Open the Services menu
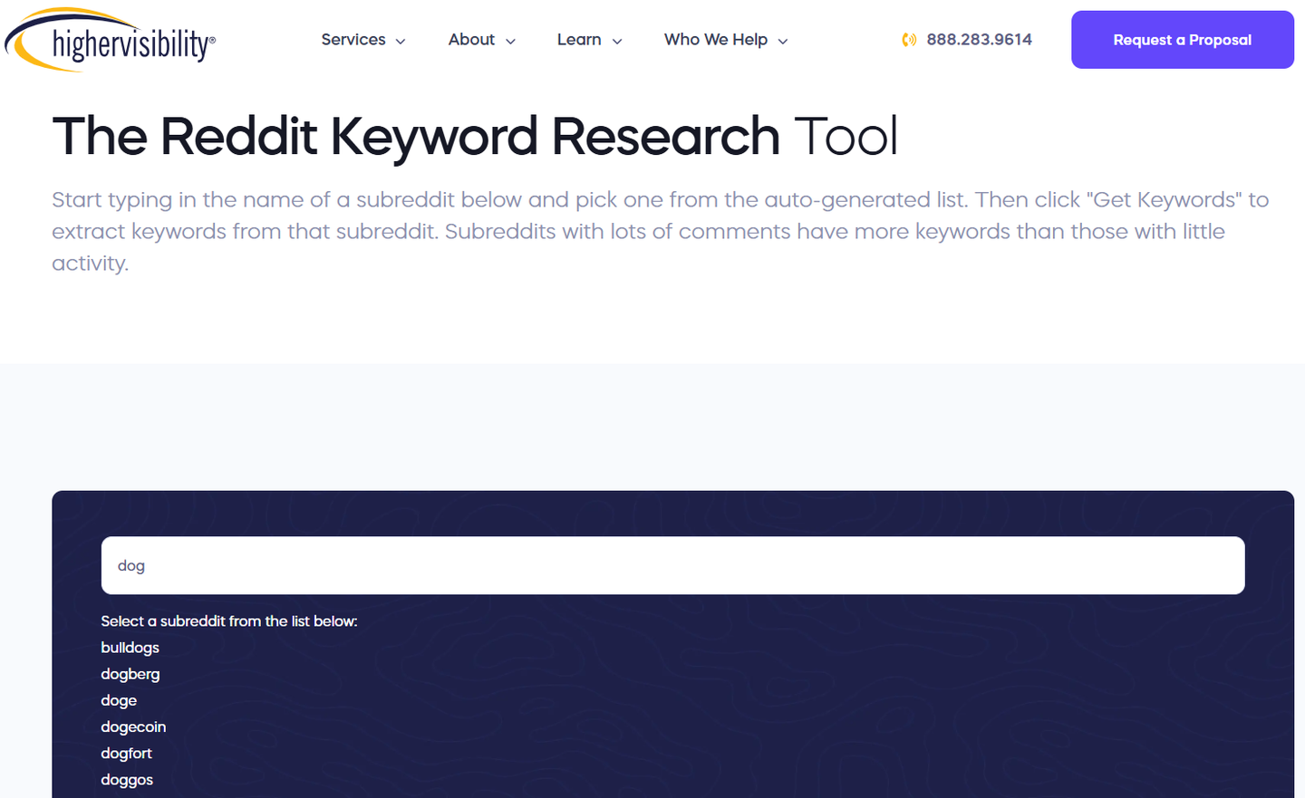This screenshot has width=1305, height=798. (x=353, y=40)
